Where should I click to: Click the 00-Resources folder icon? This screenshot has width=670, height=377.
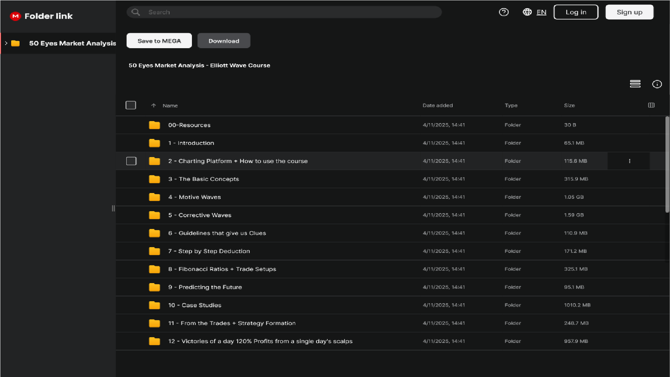(x=154, y=125)
